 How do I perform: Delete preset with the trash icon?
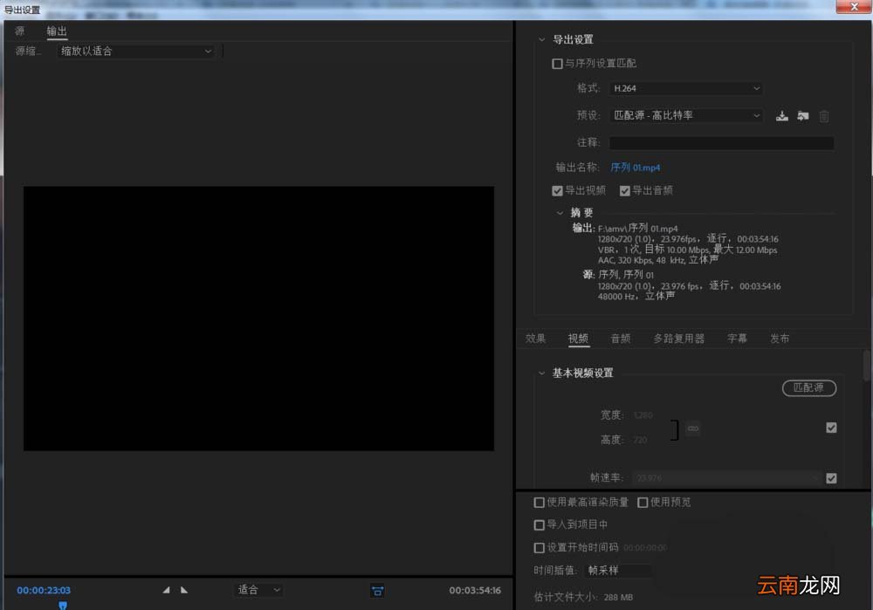click(824, 116)
